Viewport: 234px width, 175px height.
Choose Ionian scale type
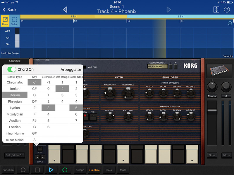coord(15,89)
